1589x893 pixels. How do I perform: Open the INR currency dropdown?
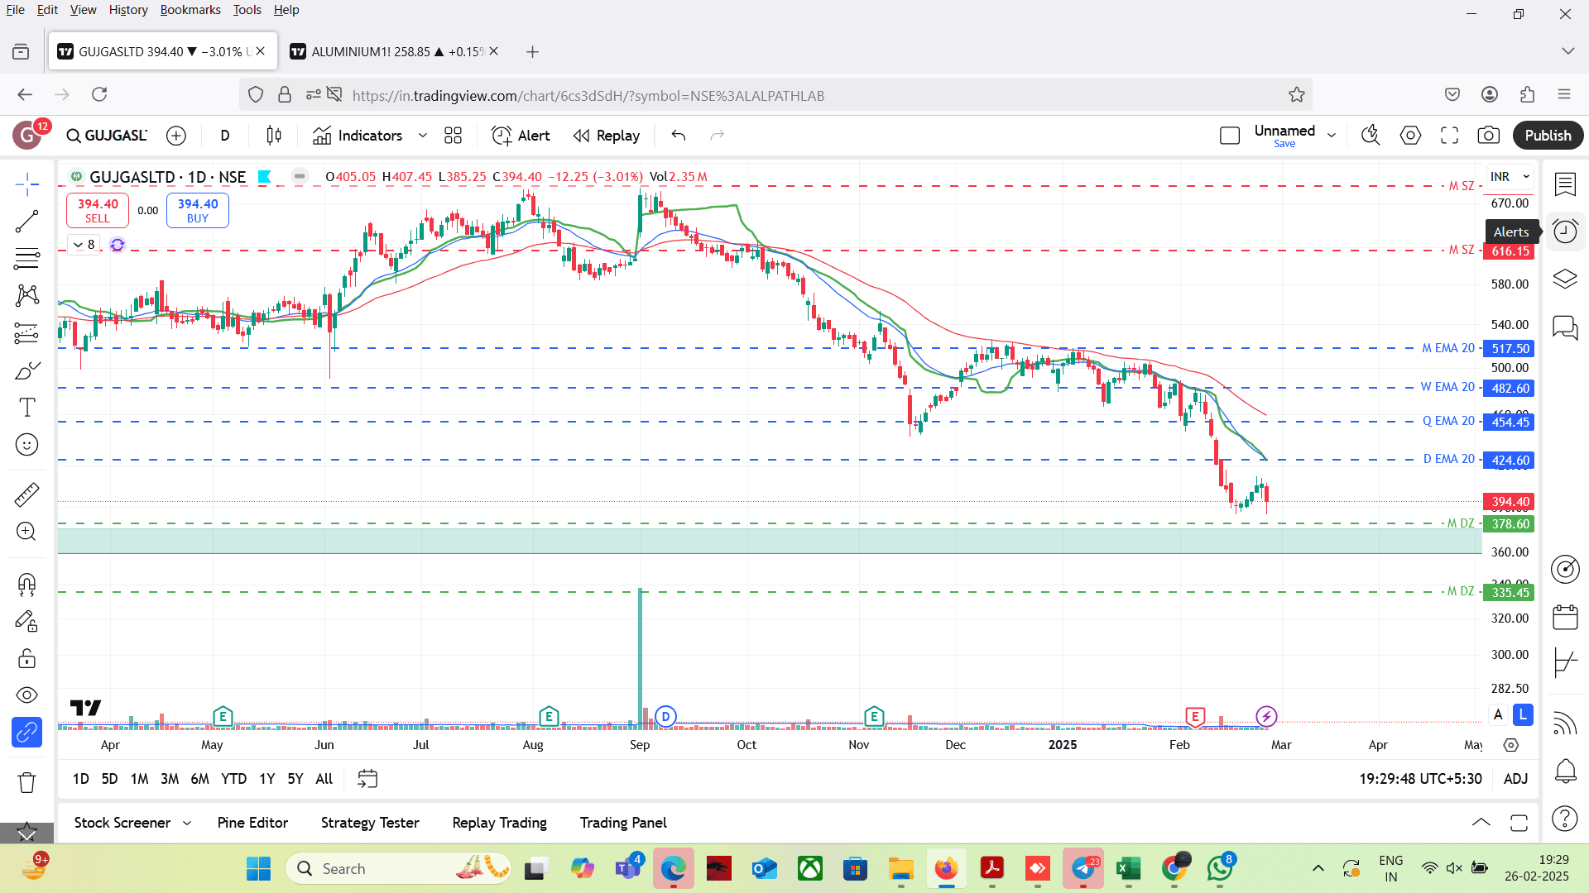[1510, 177]
